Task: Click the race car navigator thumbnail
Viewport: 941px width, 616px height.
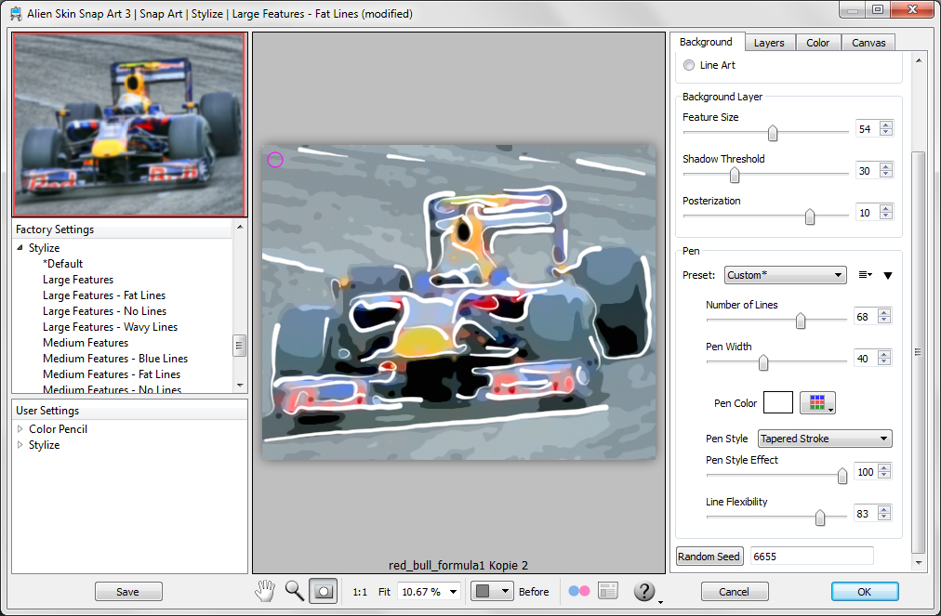Action: coord(129,124)
